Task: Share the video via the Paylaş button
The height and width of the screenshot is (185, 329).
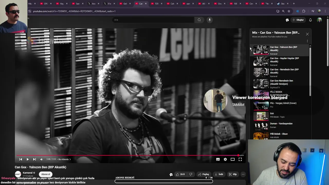Action: click(203, 174)
